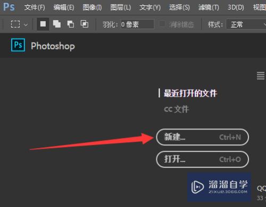This screenshot has height=207, width=266.
Task: Click the list view hamburger icon
Action: click(x=261, y=76)
